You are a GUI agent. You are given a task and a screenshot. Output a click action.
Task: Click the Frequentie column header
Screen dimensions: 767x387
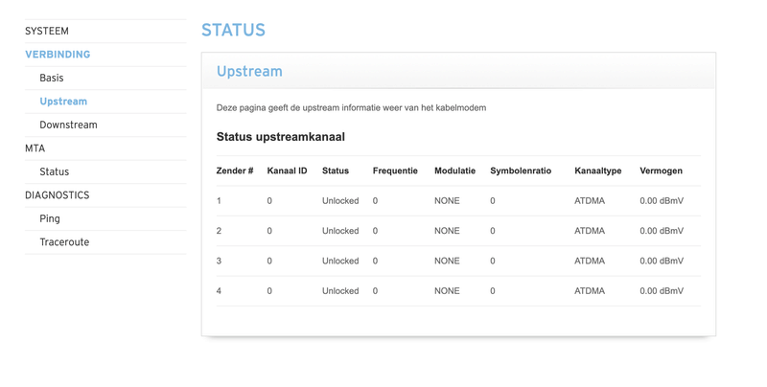pyautogui.click(x=395, y=171)
